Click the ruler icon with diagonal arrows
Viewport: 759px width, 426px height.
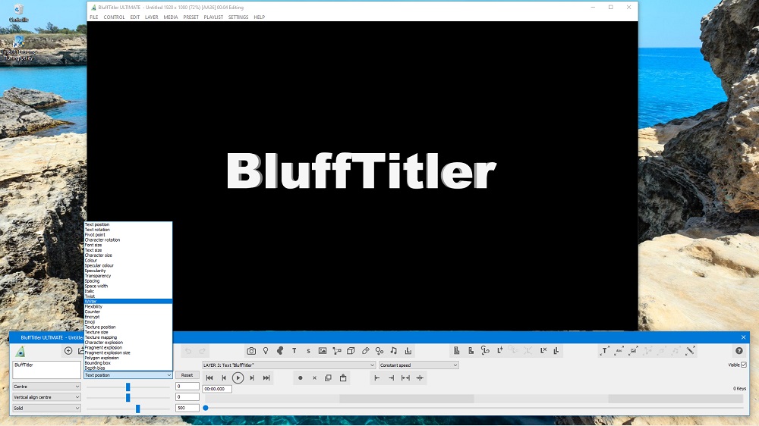690,351
